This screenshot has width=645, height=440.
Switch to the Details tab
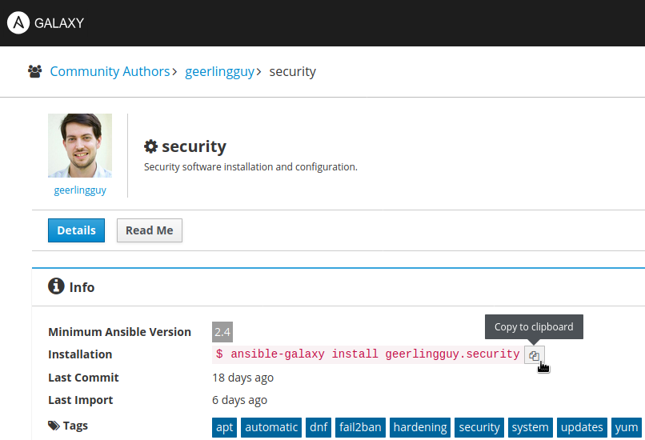point(76,230)
